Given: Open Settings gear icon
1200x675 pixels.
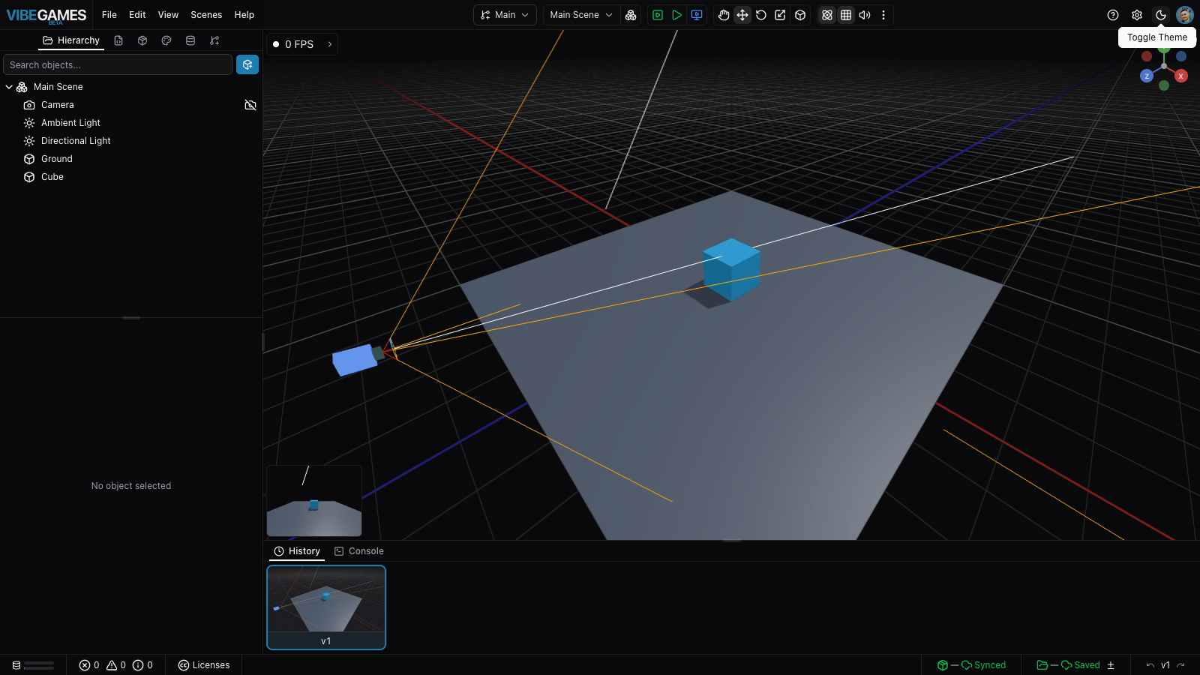Looking at the screenshot, I should point(1137,15).
